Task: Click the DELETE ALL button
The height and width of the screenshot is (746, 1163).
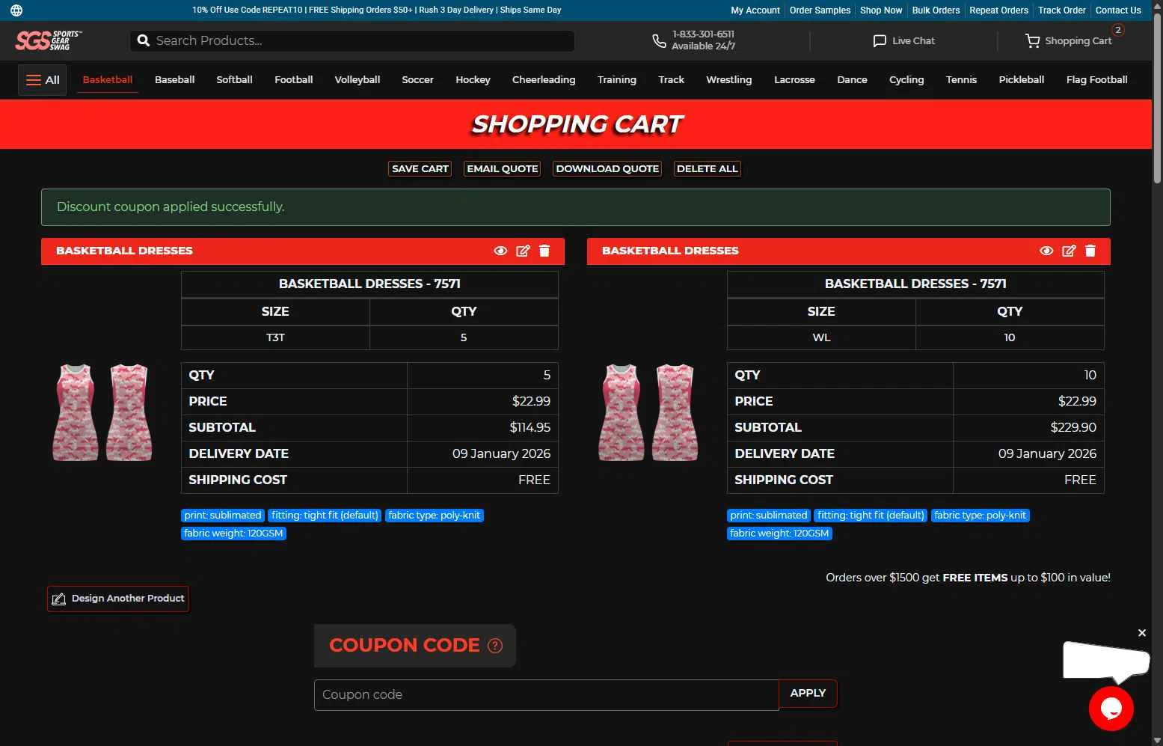Action: click(x=708, y=169)
